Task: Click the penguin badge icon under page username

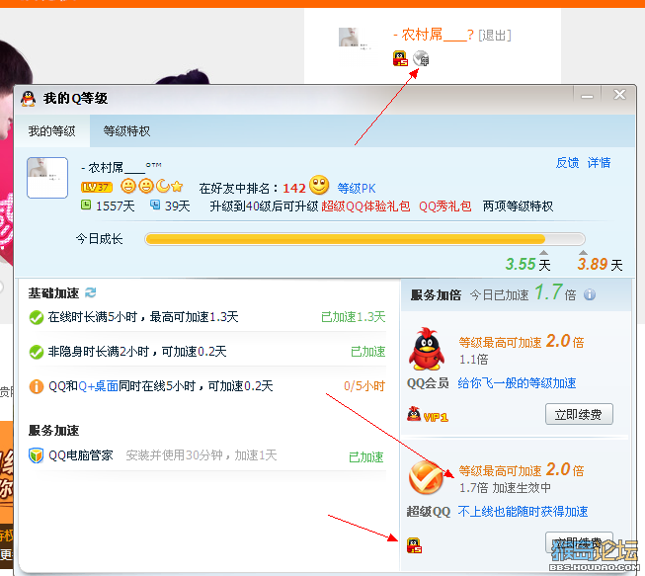Action: point(400,58)
